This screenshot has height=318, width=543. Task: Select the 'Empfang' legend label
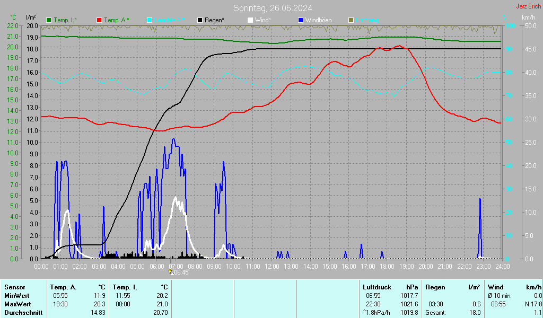367,21
